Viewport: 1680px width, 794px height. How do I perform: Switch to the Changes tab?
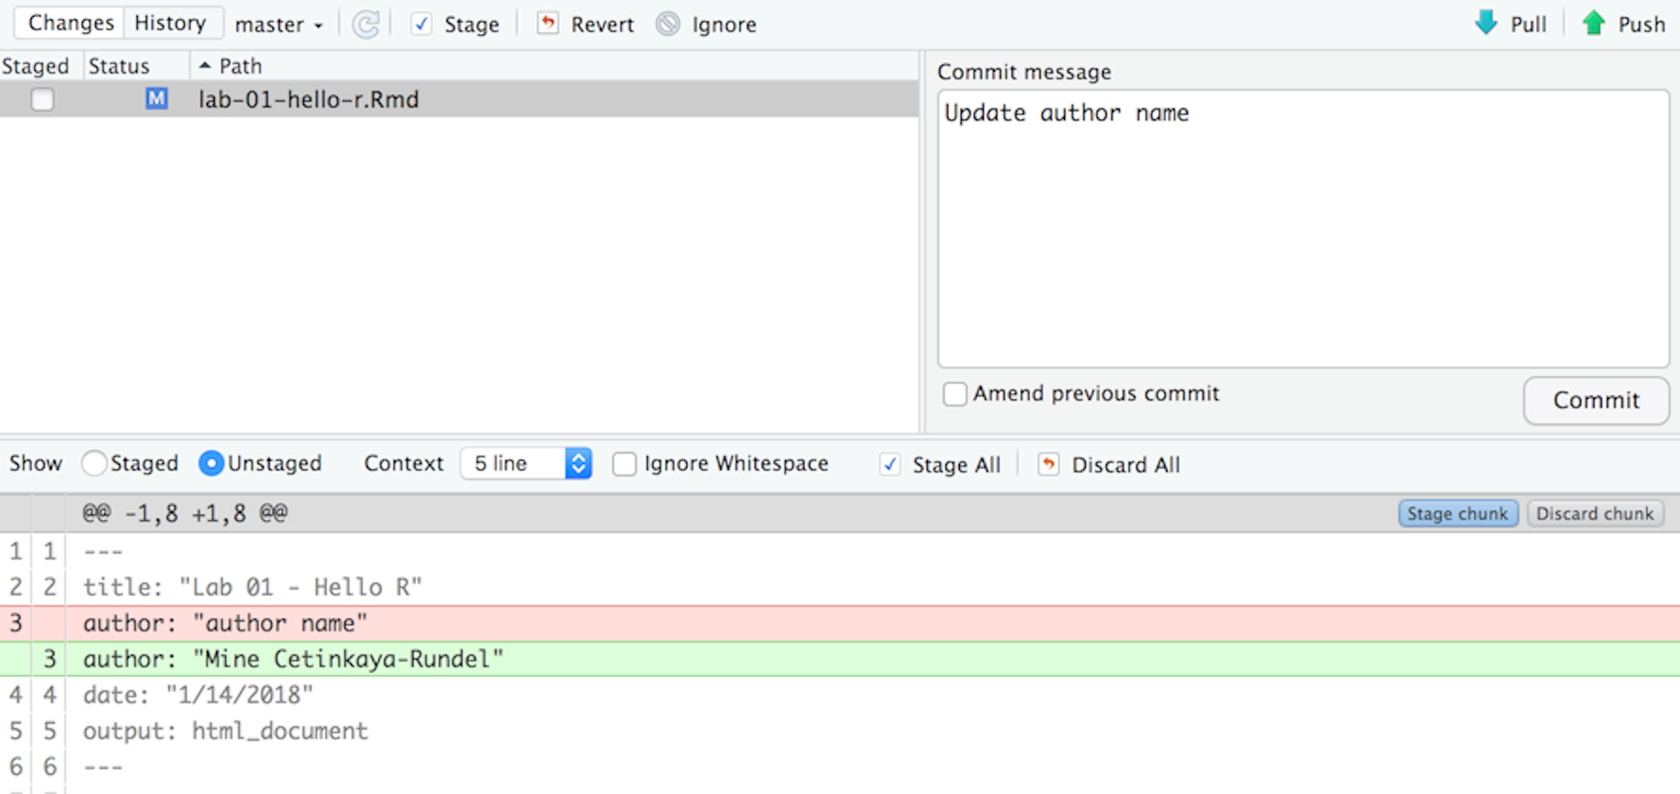coord(71,23)
